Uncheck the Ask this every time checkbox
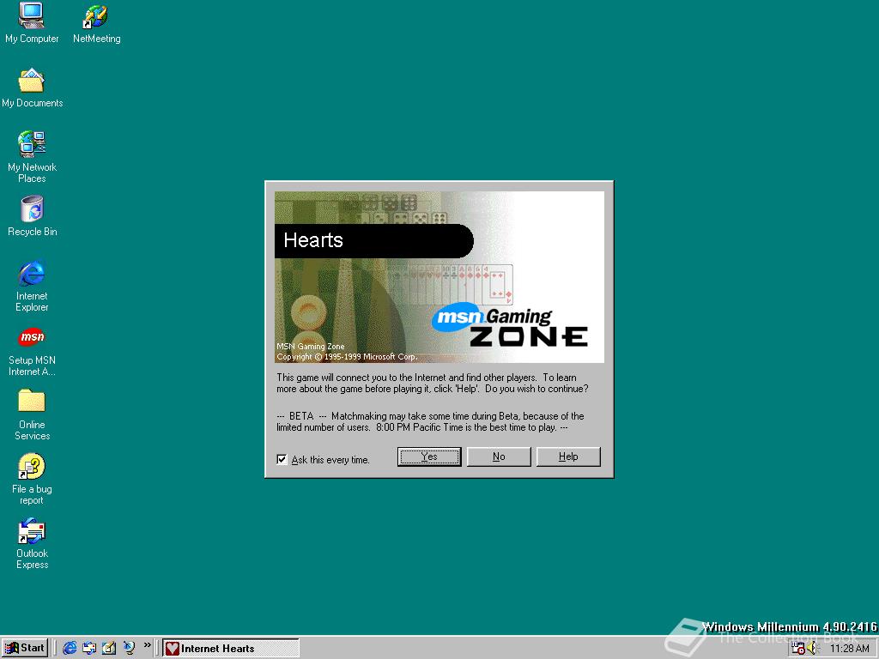The image size is (879, 659). pyautogui.click(x=282, y=460)
